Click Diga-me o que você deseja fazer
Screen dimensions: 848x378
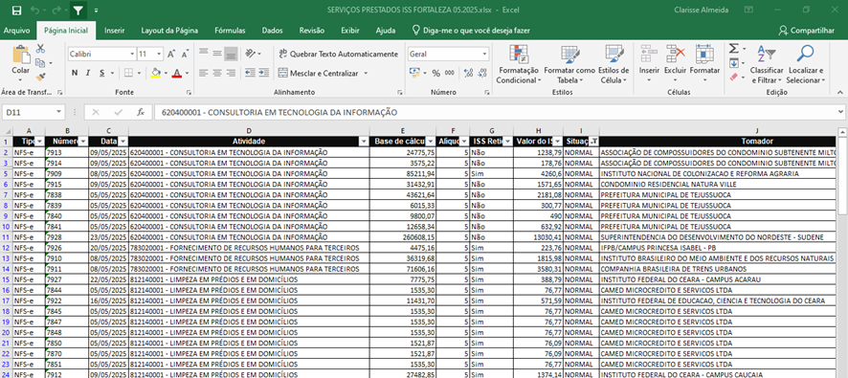click(x=471, y=31)
